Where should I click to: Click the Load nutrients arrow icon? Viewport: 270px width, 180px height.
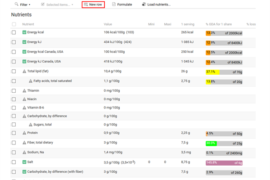point(144,4)
